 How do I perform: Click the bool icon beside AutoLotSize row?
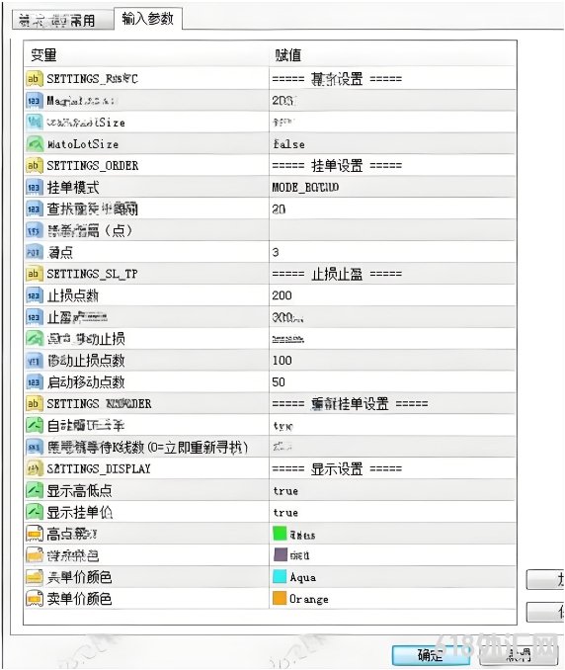pos(35,144)
